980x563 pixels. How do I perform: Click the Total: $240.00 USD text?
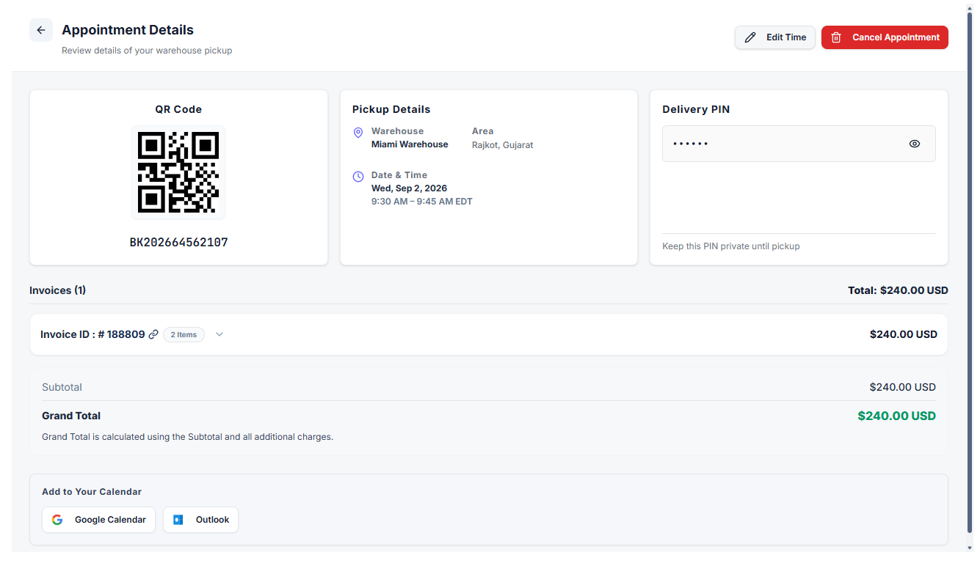[x=898, y=290]
